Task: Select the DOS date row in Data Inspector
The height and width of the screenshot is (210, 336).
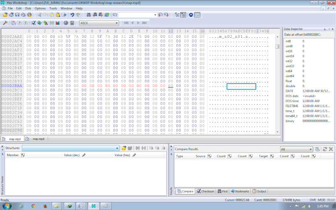Action: pyautogui.click(x=309, y=96)
